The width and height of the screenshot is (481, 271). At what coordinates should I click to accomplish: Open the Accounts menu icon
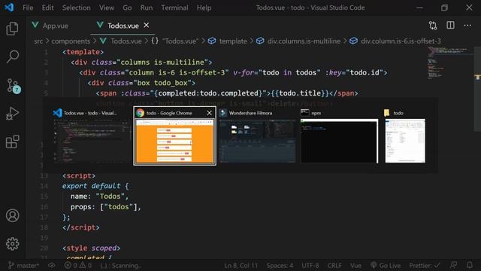(x=12, y=216)
